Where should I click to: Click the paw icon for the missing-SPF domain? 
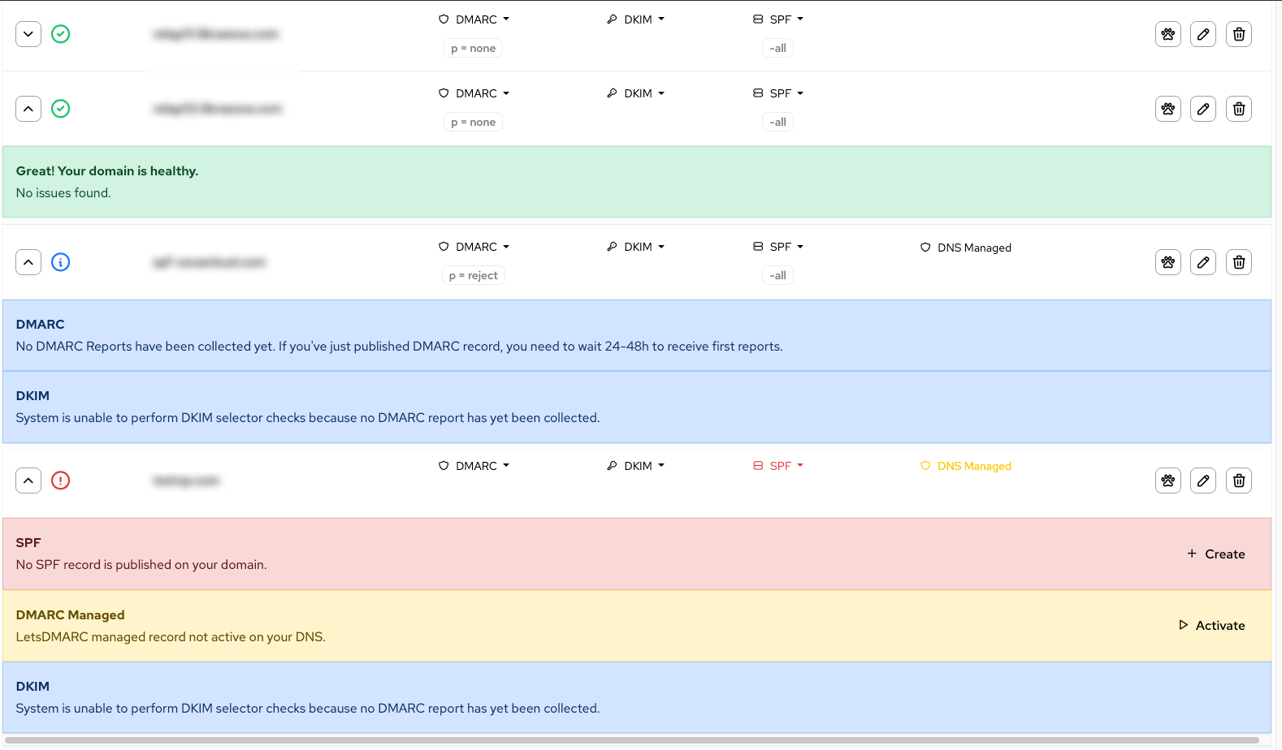(x=1168, y=481)
